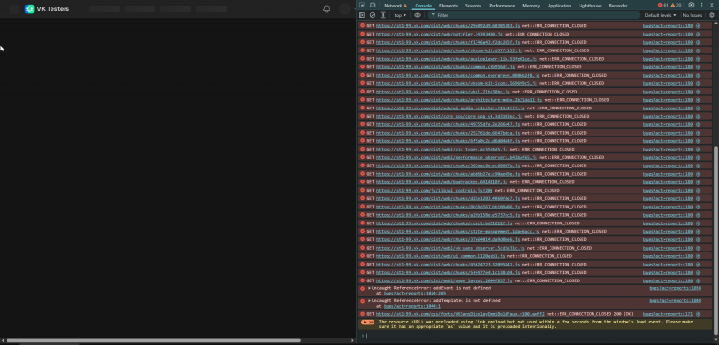Expand the grouped 20 warnings badge
719x345 pixels.
tap(368, 322)
